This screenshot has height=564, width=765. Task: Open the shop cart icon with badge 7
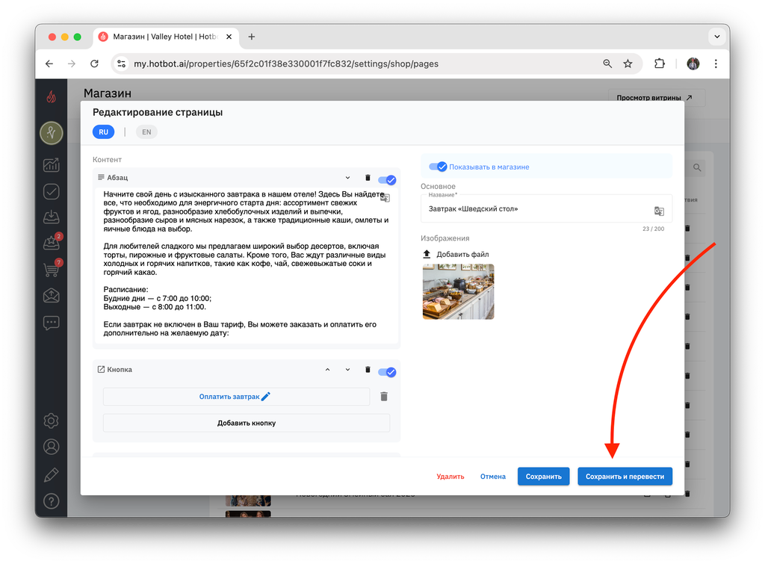click(52, 269)
